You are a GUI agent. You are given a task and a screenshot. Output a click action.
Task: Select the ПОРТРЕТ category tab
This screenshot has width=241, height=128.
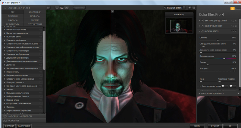click(x=35, y=20)
